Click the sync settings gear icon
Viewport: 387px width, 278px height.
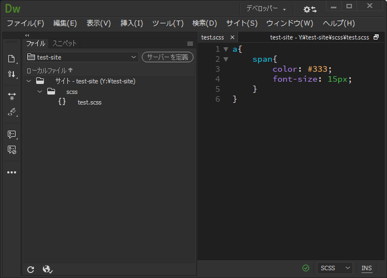(x=310, y=9)
